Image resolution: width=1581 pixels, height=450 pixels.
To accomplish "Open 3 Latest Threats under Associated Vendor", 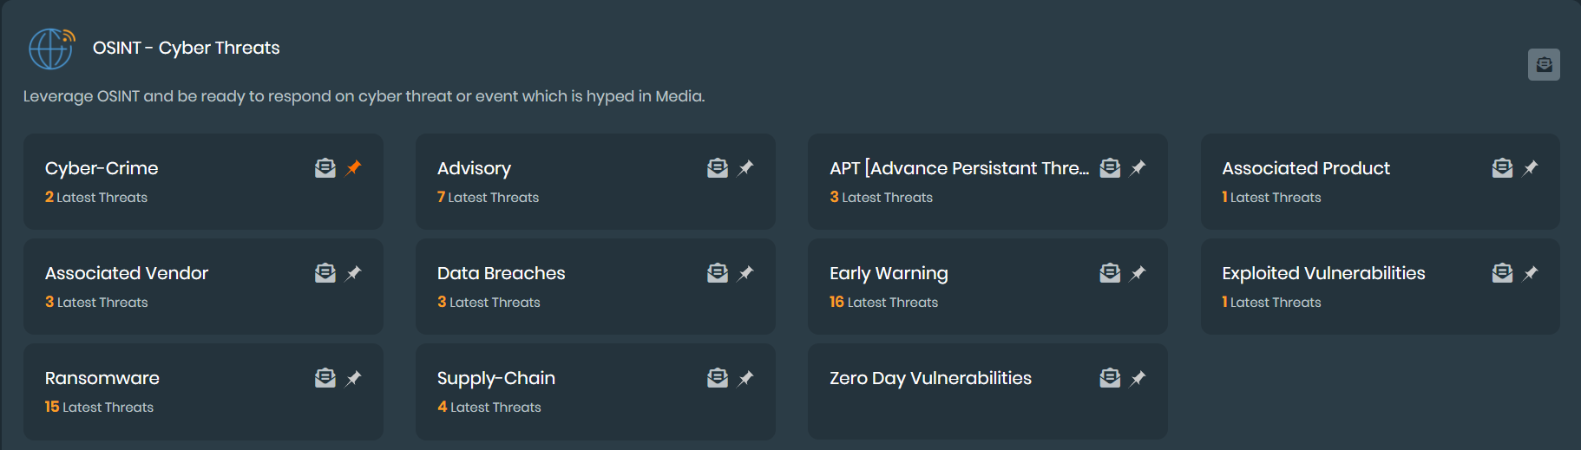I will 96,303.
